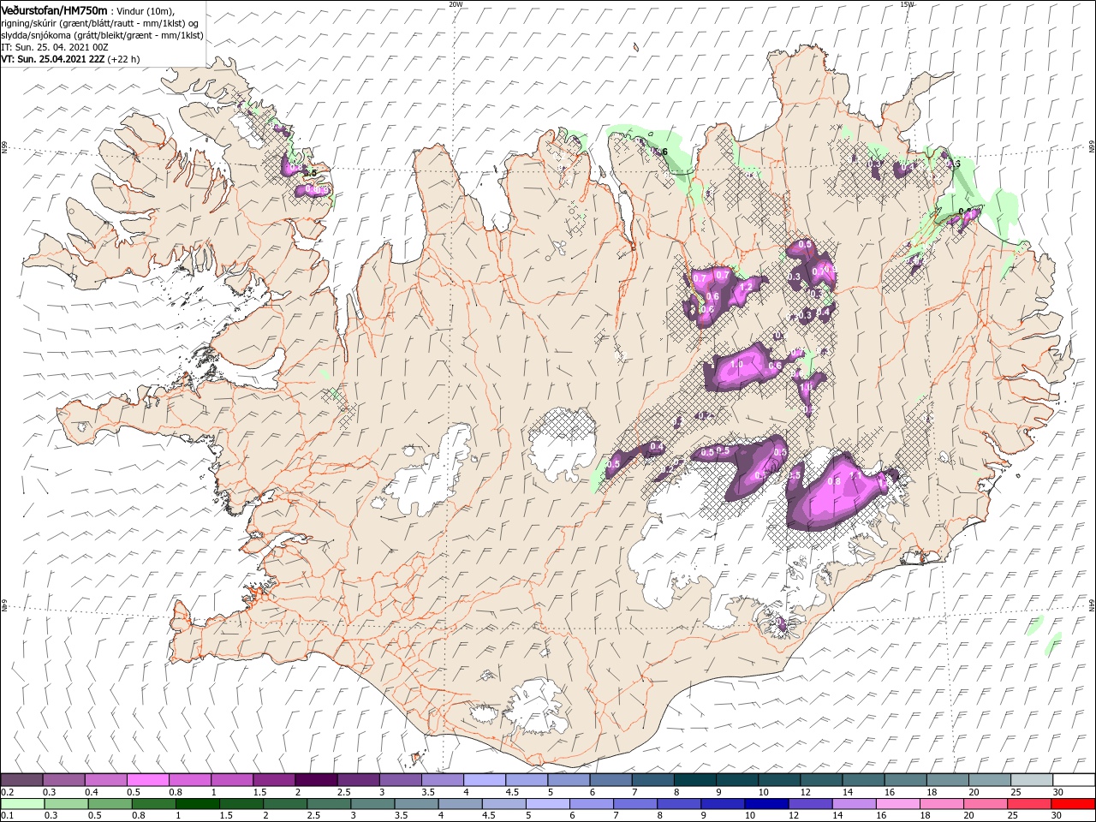Screen dimensions: 1096x822
Task: Click the '1.1' value on the large snow area
Action: tap(855, 474)
